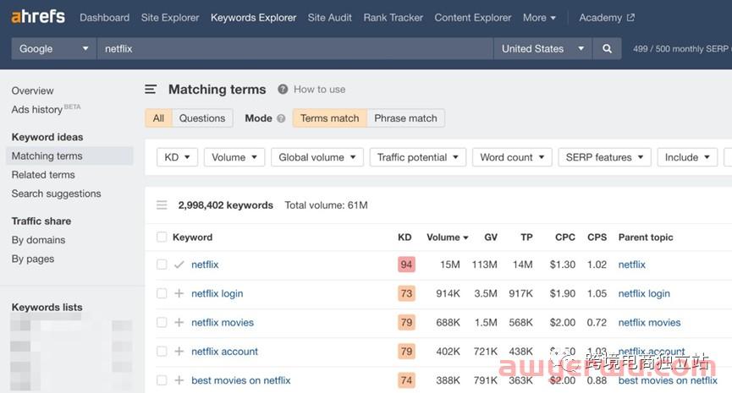Open the netflix login keyword link
Image resolution: width=732 pixels, height=393 pixels.
click(x=217, y=294)
